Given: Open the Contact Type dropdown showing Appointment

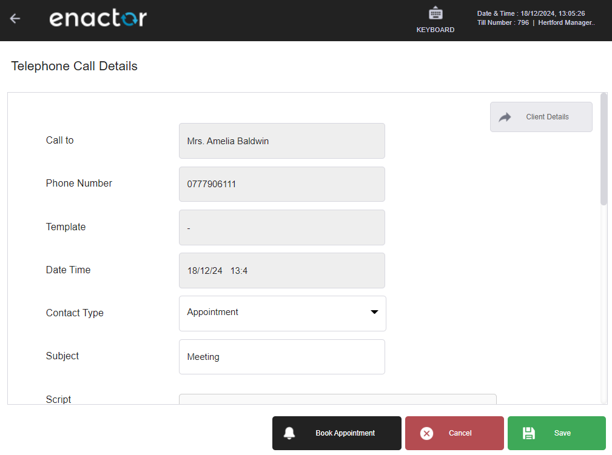Looking at the screenshot, I should point(282,313).
